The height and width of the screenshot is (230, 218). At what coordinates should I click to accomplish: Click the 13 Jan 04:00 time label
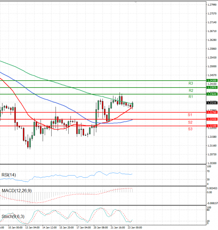click(x=32, y=227)
